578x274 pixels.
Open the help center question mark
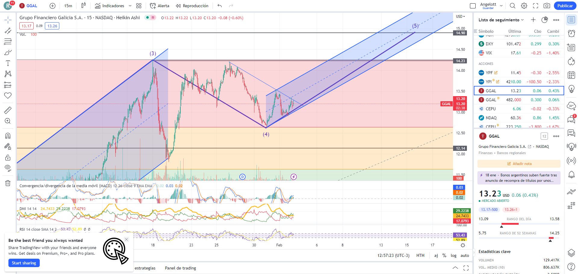point(571,266)
